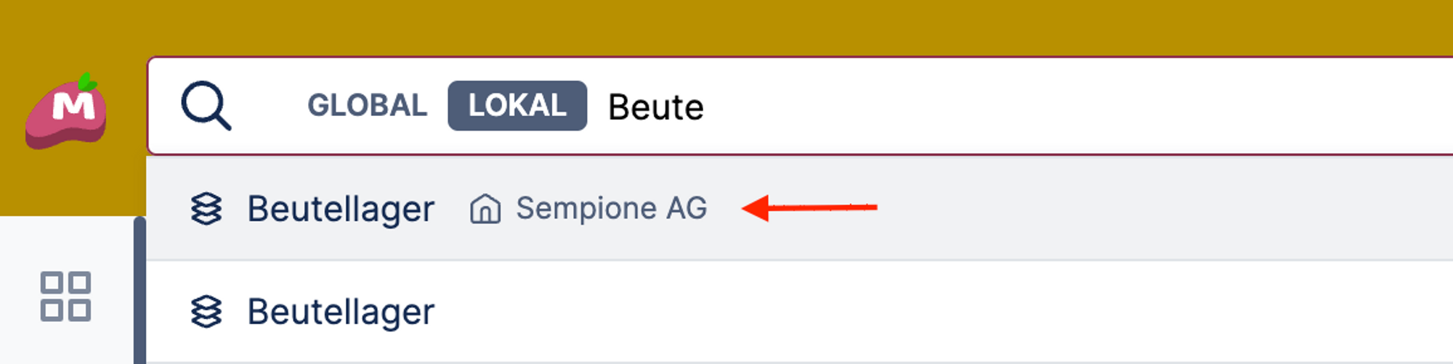Click empty space in the highlighted first result row
This screenshot has width=1453, height=364.
[1162, 209]
